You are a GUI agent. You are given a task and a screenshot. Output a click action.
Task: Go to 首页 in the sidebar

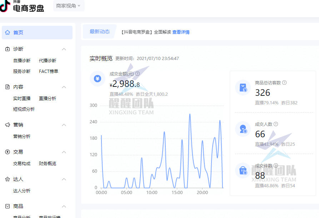tap(37, 33)
